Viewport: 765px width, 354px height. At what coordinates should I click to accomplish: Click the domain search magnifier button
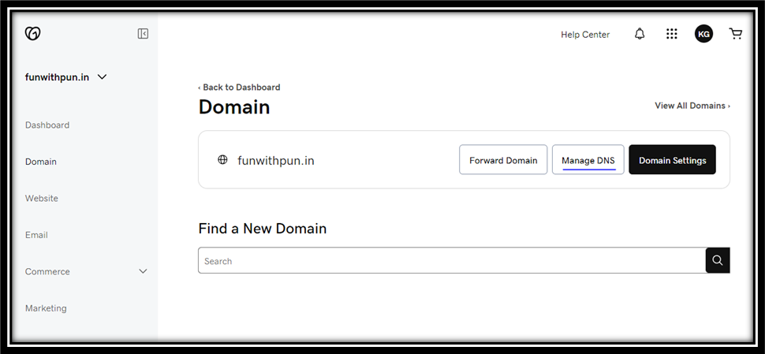coord(718,260)
